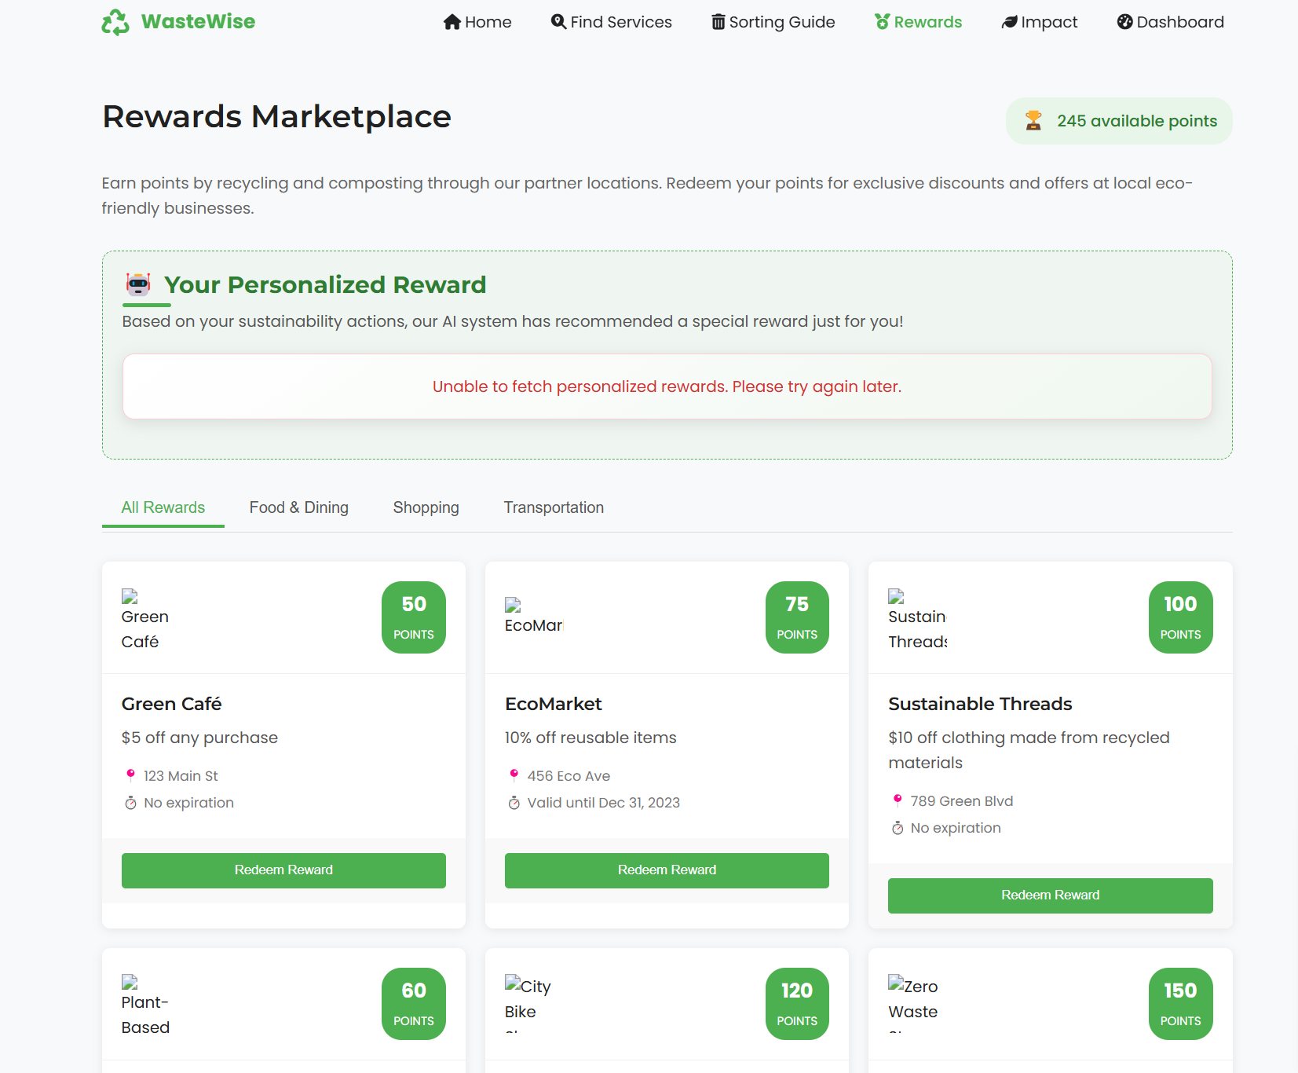Image resolution: width=1298 pixels, height=1073 pixels.
Task: Click the 245 available points badge
Action: (1119, 121)
